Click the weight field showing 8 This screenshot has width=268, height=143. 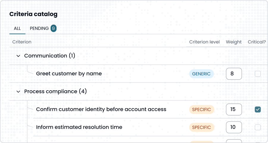pyautogui.click(x=233, y=74)
